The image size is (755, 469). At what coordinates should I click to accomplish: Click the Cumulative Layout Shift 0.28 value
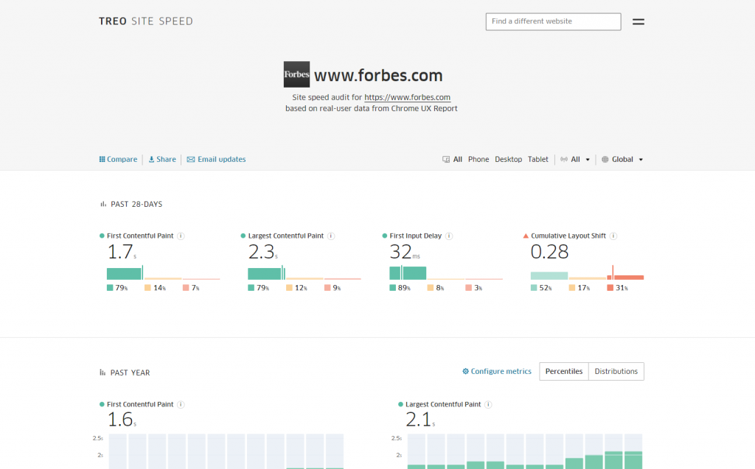[549, 252]
